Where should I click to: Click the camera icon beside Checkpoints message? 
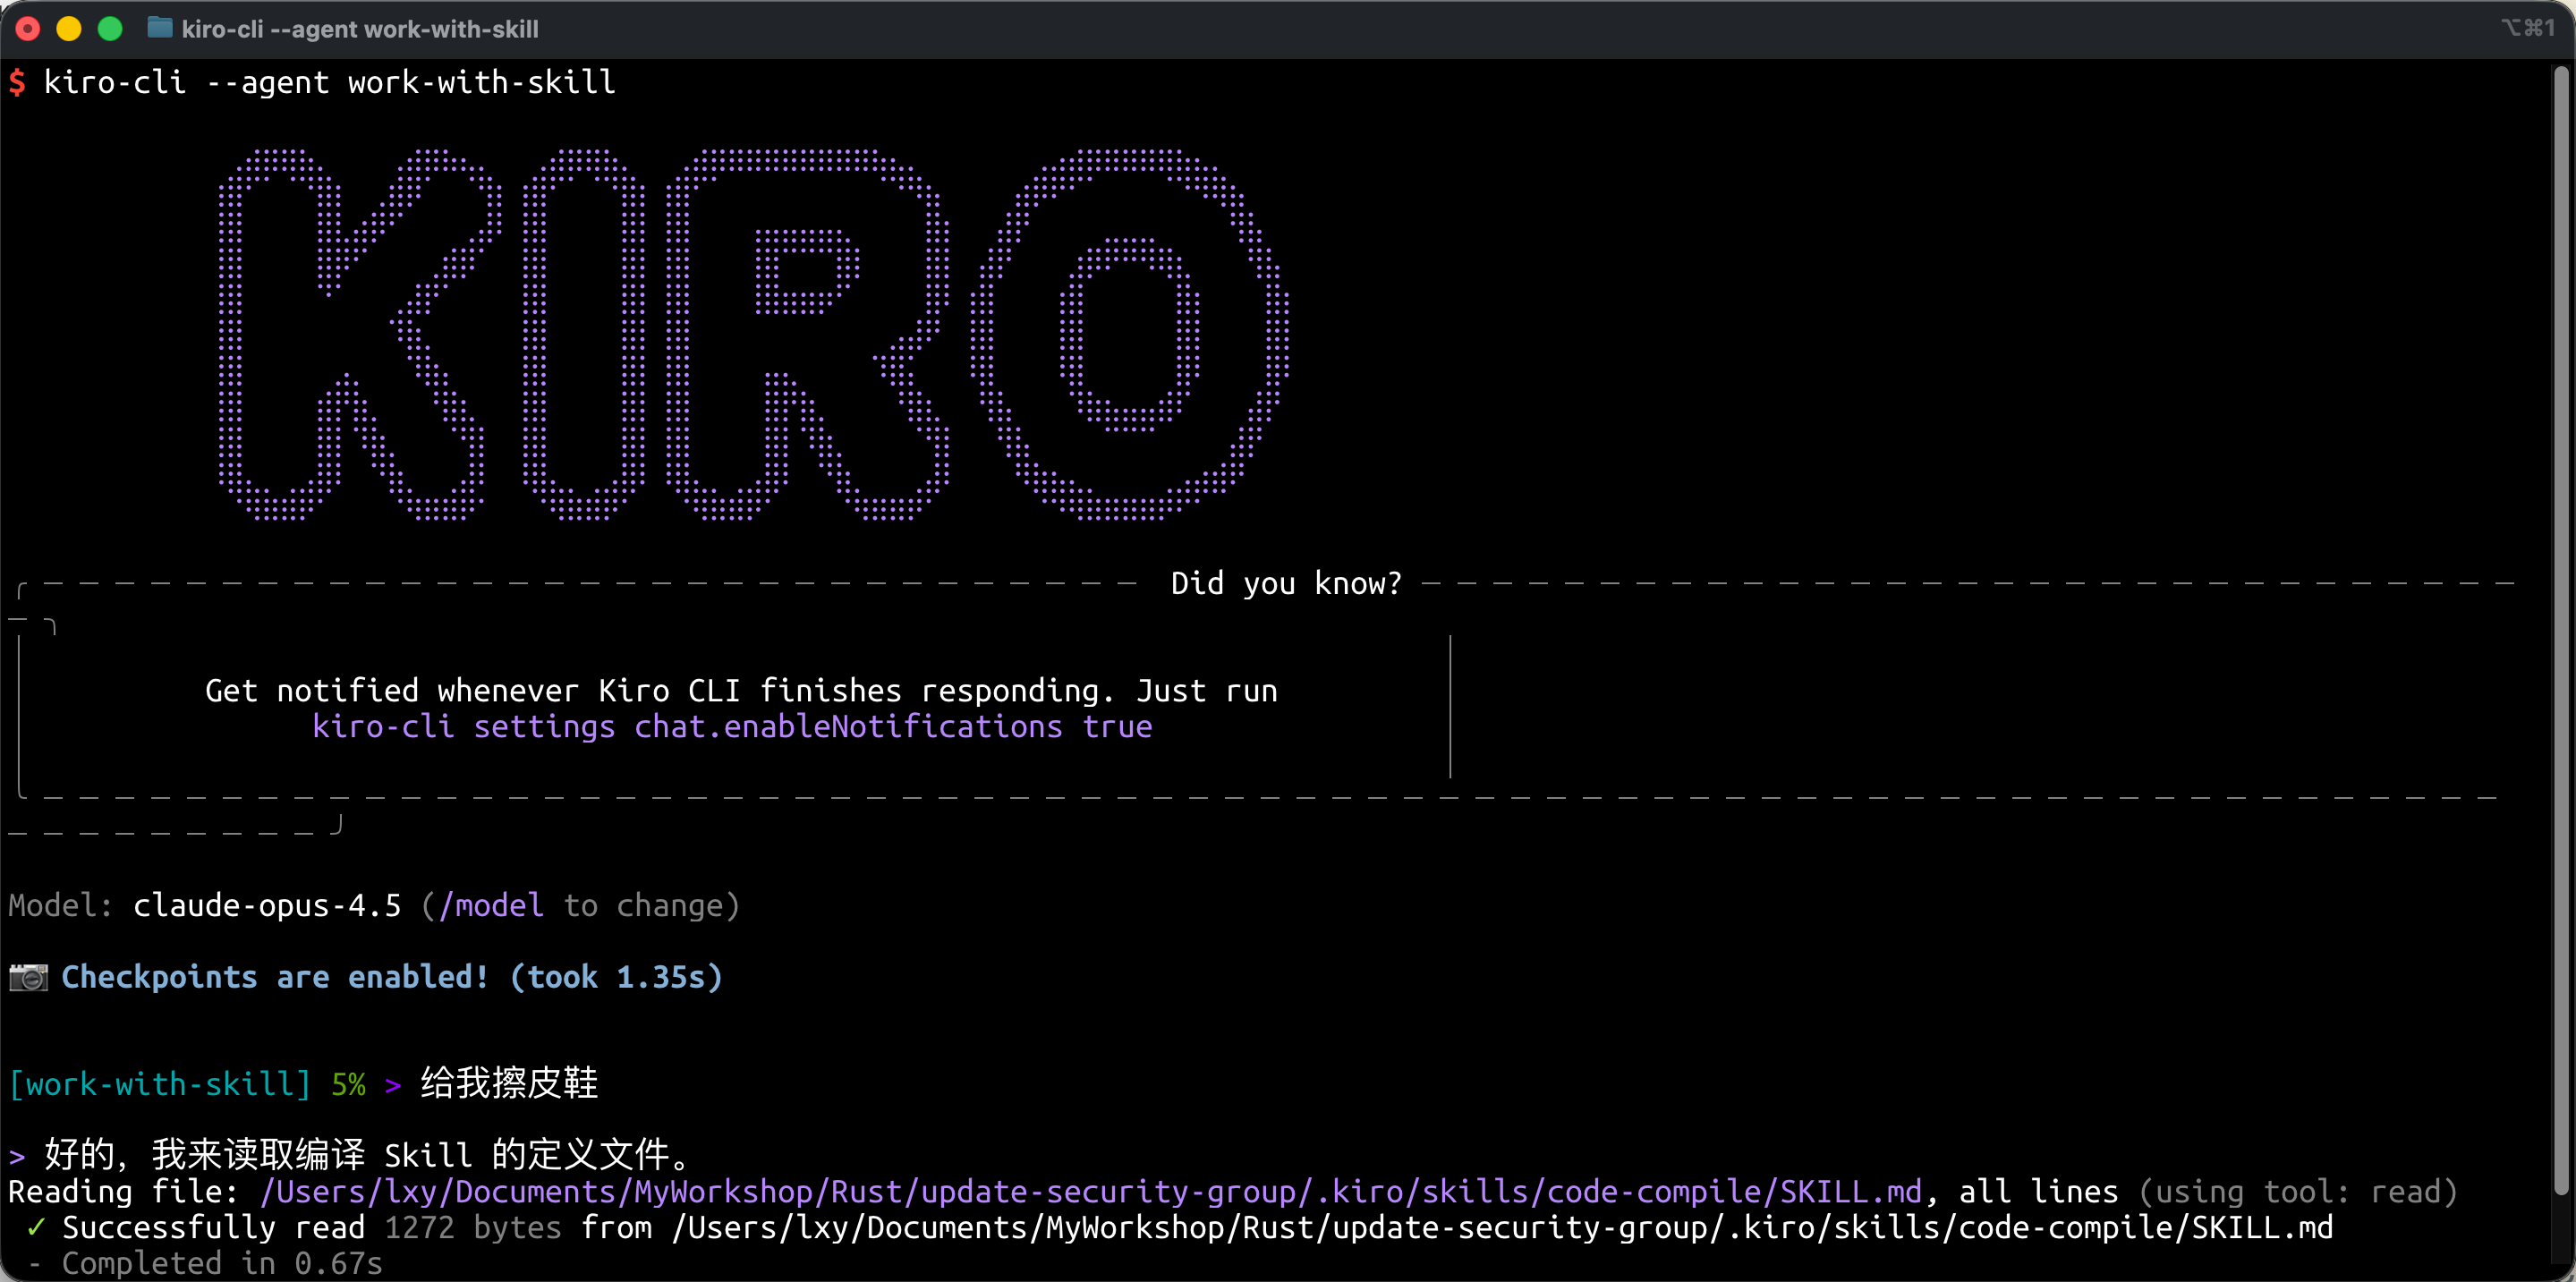(x=28, y=977)
